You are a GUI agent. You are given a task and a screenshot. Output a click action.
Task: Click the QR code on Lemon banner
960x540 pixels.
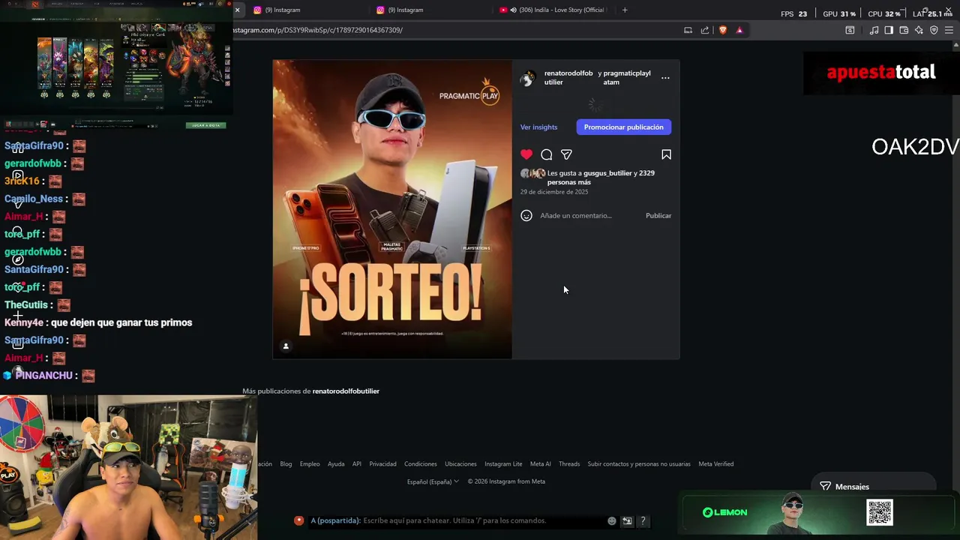click(x=880, y=512)
